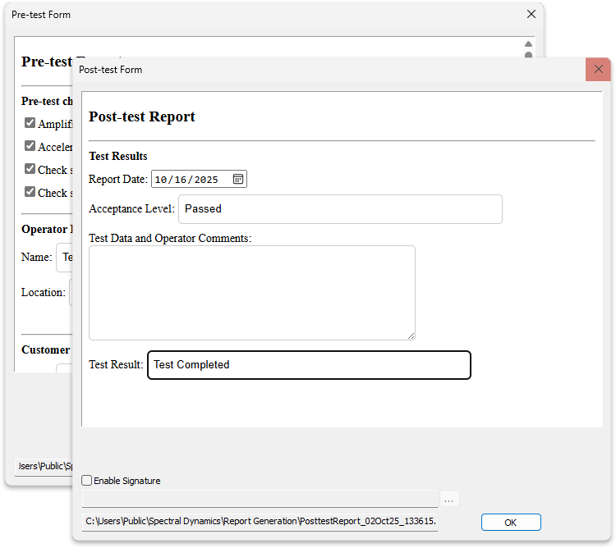Viewport: 616px width, 548px height.
Task: Select the month in Report Date
Action: pyautogui.click(x=160, y=180)
